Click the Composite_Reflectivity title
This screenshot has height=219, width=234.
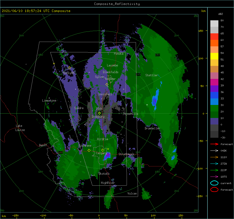pyautogui.click(x=117, y=4)
